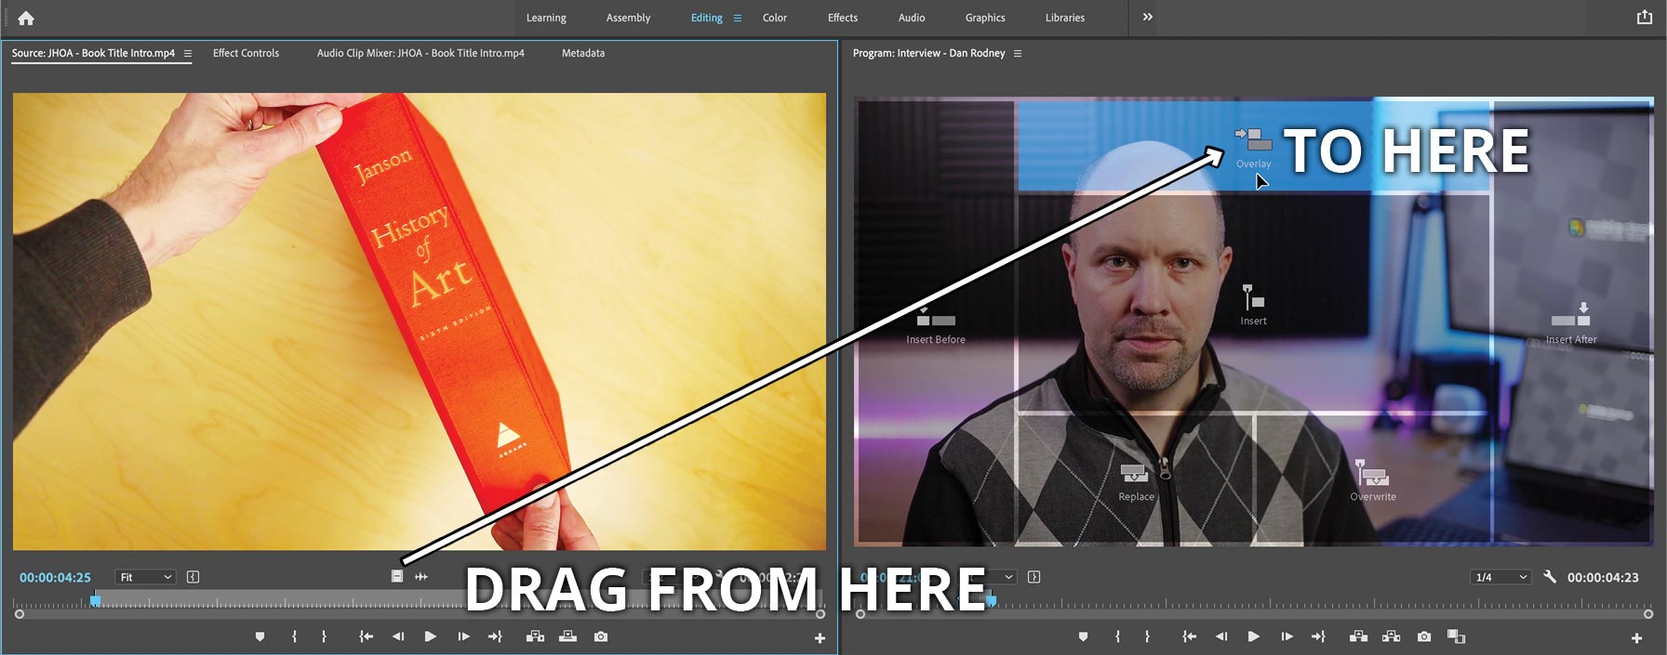Open the Source monitor Fit zoom dropdown
The width and height of the screenshot is (1667, 655).
click(145, 577)
